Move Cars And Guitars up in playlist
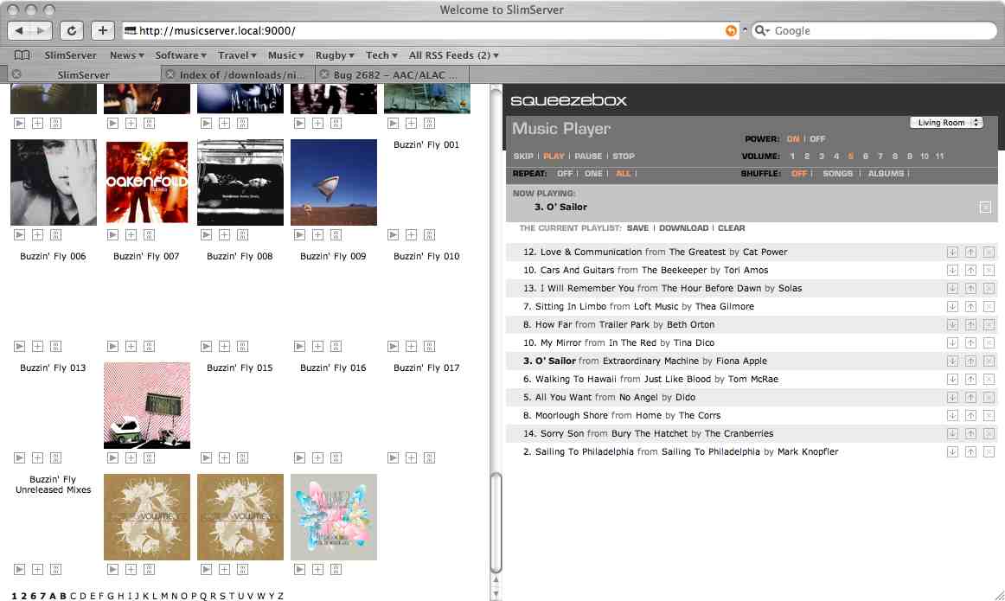 pyautogui.click(x=970, y=271)
